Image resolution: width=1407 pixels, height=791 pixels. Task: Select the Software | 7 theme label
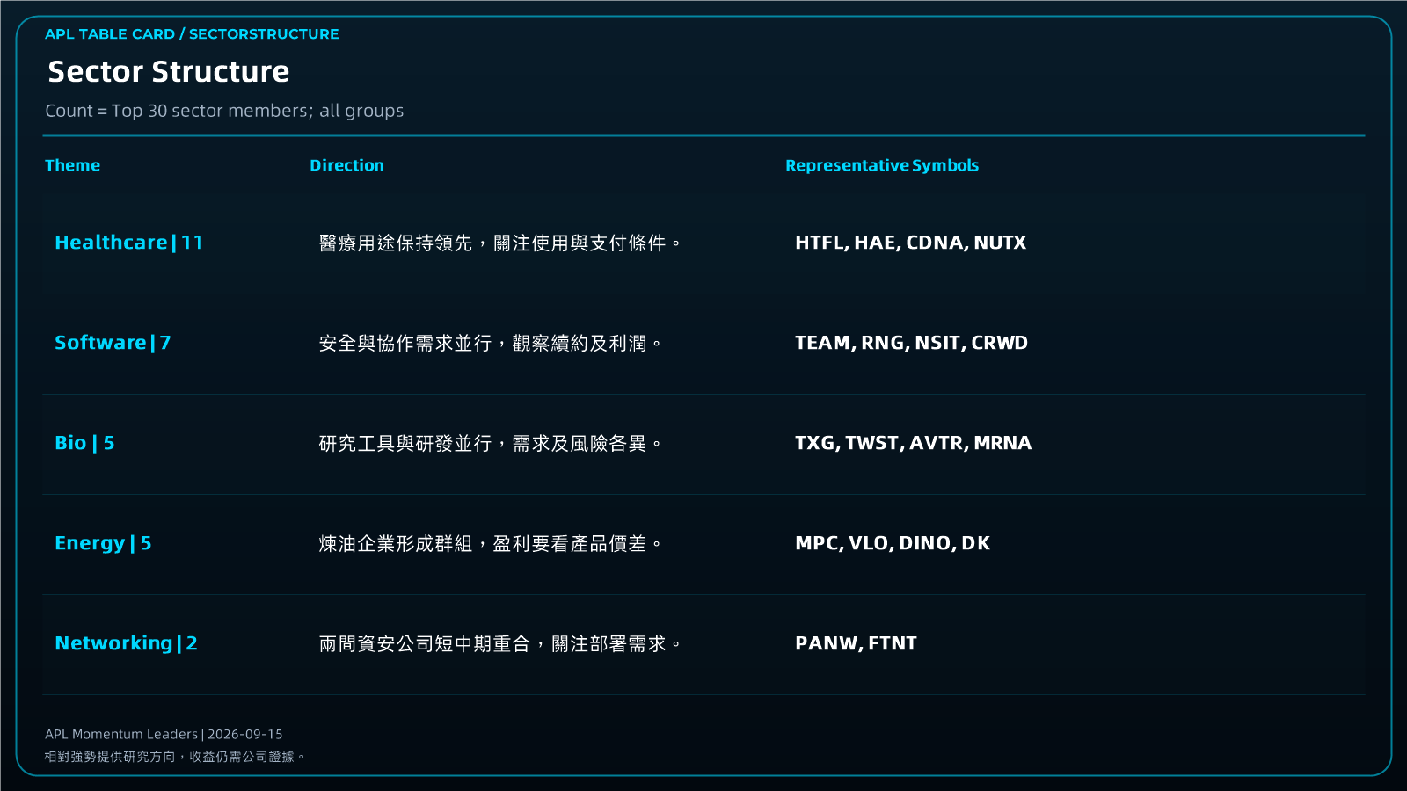(113, 343)
